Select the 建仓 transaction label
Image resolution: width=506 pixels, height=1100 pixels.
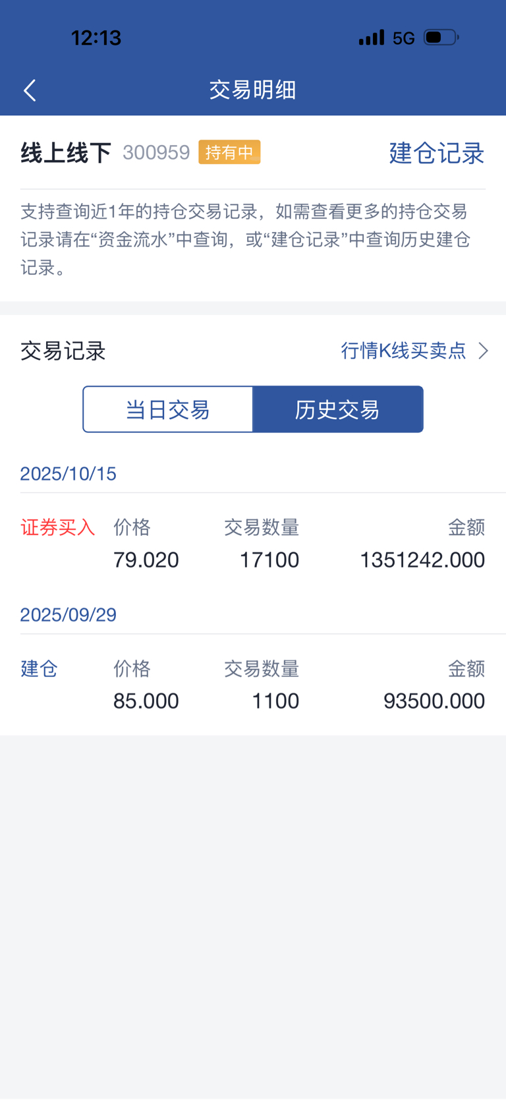pos(40,669)
